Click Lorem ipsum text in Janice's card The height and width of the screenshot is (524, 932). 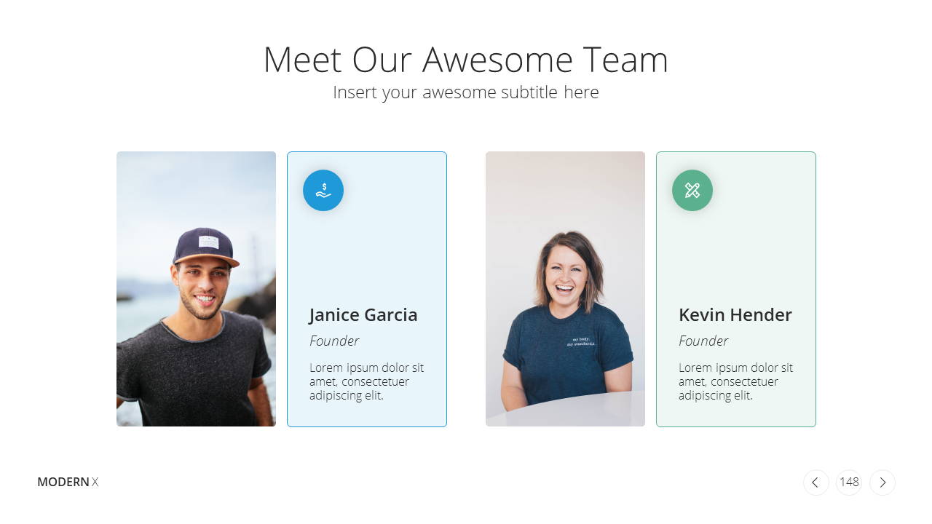(x=366, y=381)
